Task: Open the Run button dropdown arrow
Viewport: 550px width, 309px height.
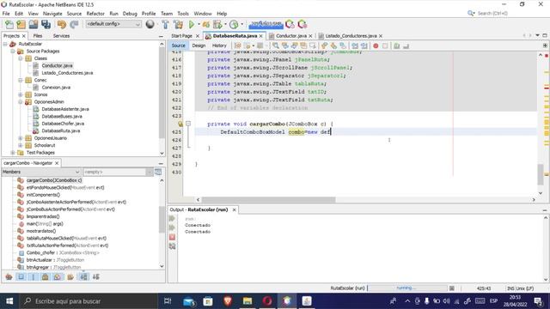Action: [x=199, y=25]
